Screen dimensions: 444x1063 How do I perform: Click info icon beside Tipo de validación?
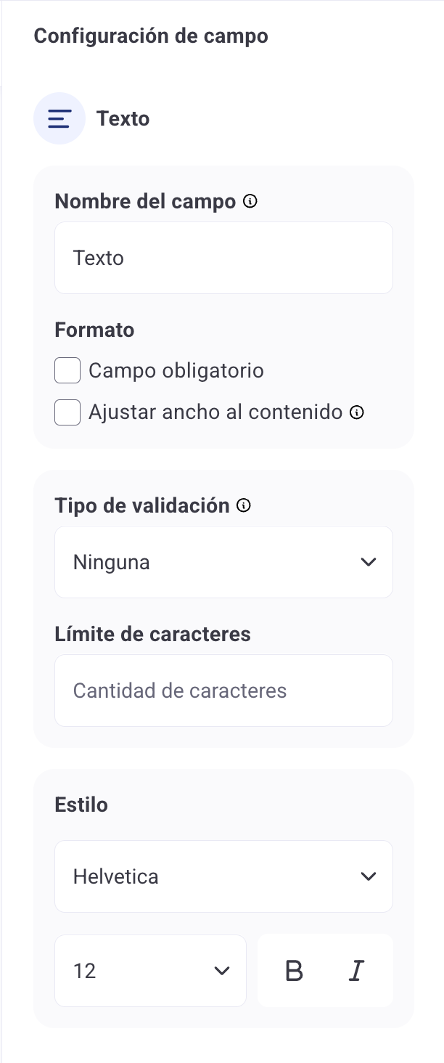[244, 505]
